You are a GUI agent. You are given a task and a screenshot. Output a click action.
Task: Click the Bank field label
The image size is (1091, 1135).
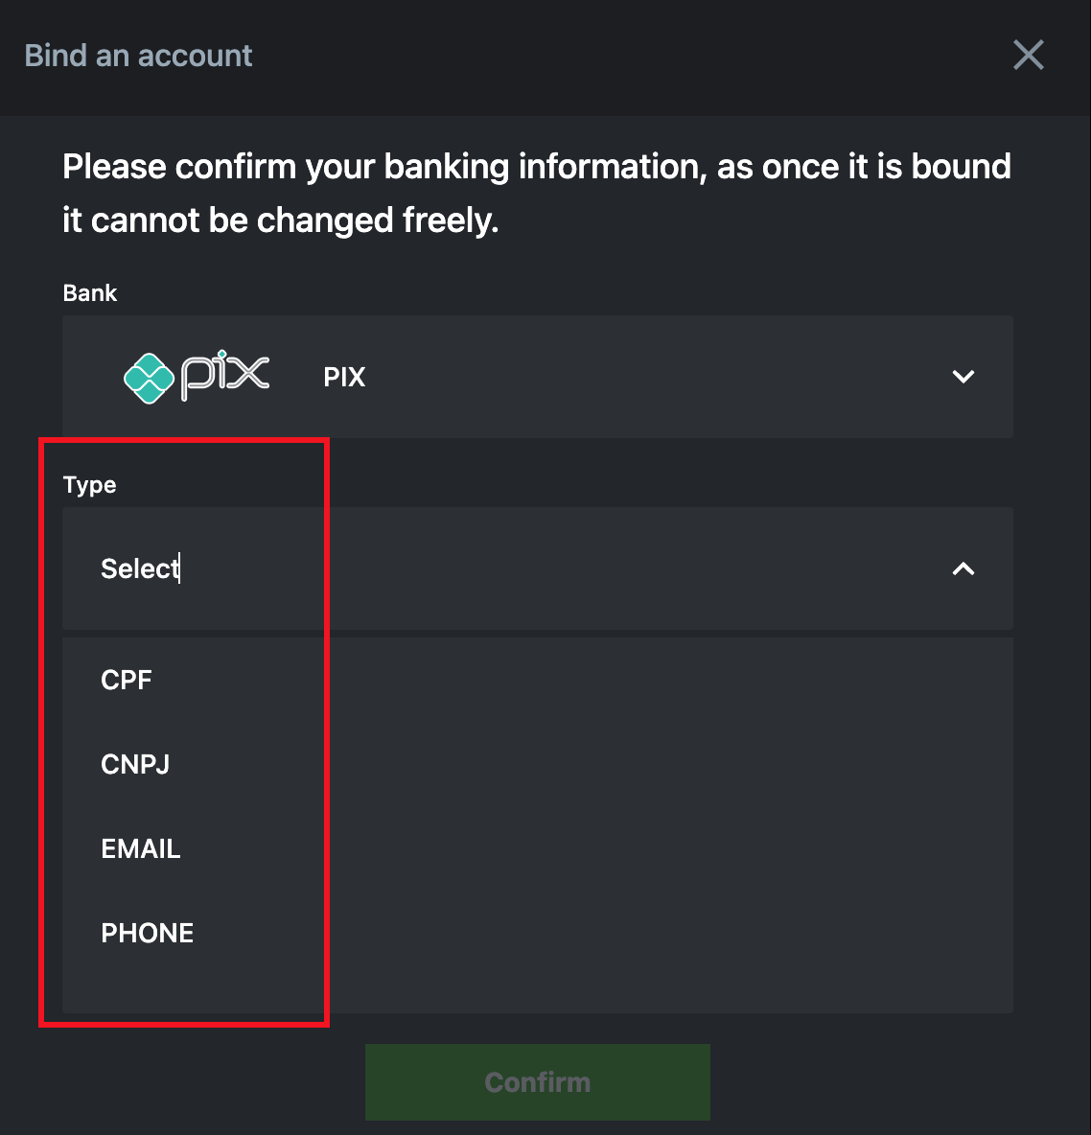point(90,293)
